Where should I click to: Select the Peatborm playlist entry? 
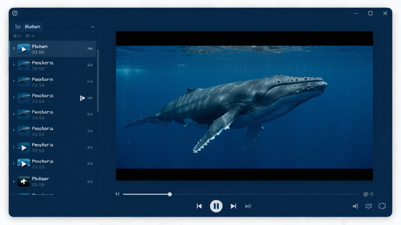[53, 82]
